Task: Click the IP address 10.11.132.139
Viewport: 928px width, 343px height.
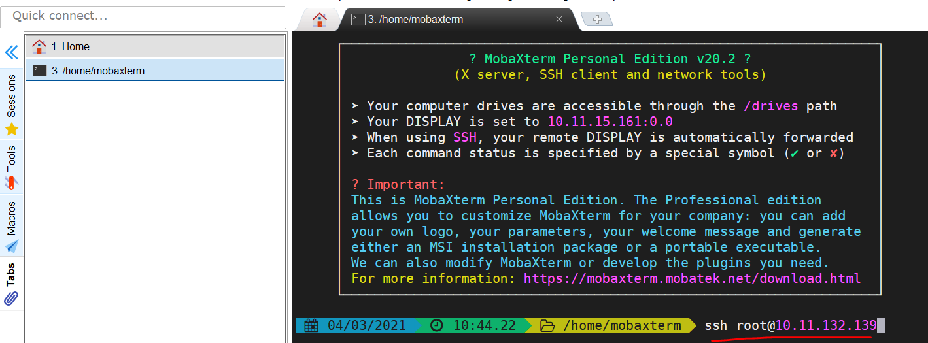Action: pyautogui.click(x=826, y=325)
